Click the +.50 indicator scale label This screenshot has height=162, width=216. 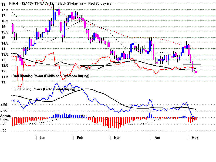tap(4, 105)
